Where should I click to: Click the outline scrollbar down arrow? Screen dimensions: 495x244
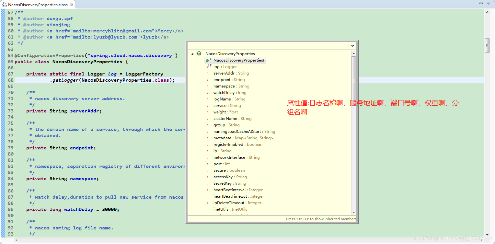click(354, 213)
